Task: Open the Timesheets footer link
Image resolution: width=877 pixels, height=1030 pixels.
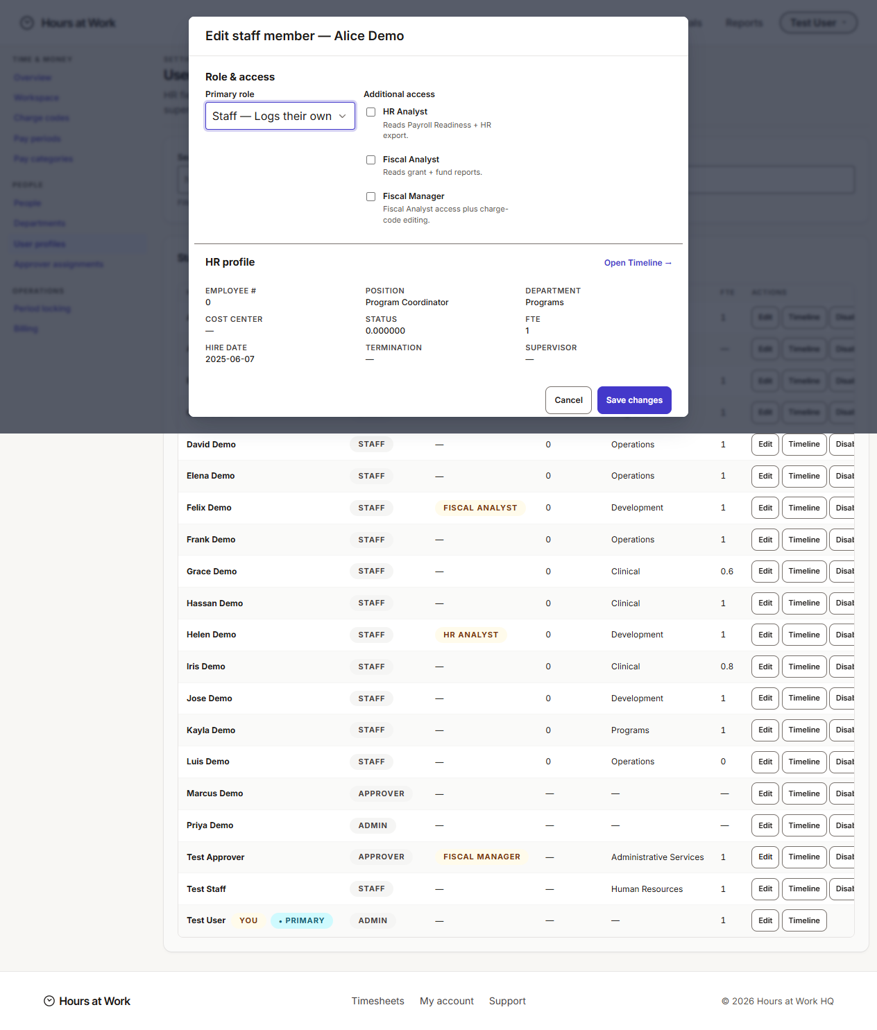Action: 377,1001
